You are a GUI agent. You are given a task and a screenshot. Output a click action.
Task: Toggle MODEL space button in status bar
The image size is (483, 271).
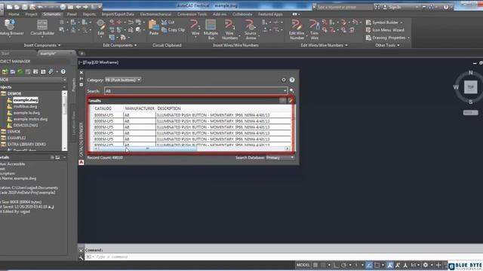303,265
